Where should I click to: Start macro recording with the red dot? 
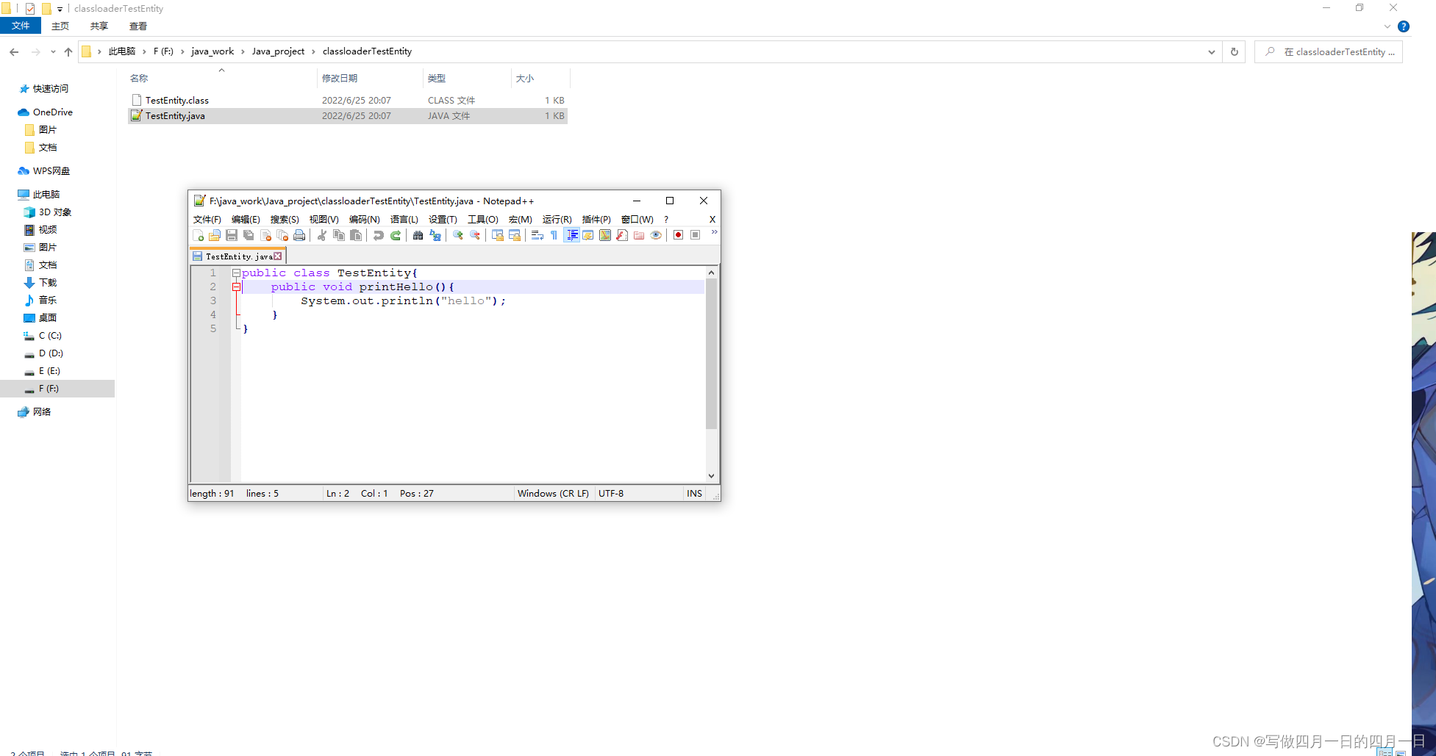pos(678,235)
